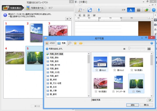Favorite 桜の風景2 with its star
The height and width of the screenshot is (111, 157).
click(96, 91)
